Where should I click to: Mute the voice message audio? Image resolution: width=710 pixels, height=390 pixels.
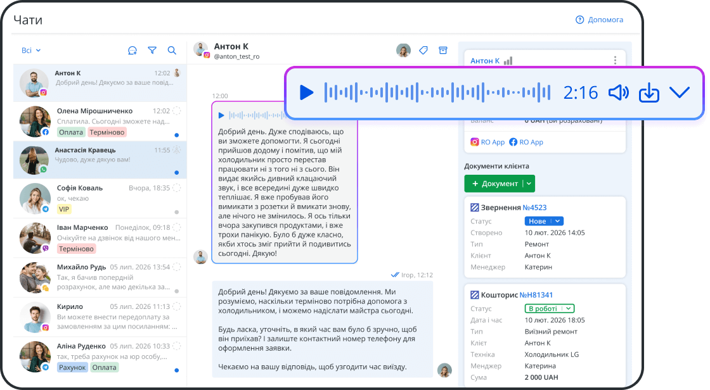tap(619, 92)
